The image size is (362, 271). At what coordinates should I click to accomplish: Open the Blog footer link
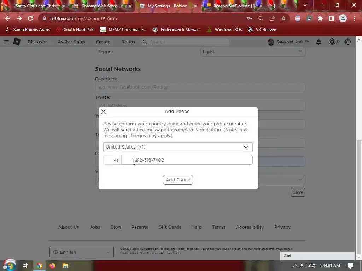[x=116, y=227]
